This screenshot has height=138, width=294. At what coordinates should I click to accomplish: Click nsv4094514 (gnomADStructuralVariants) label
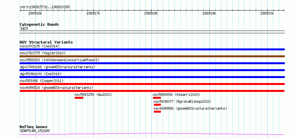56,88
